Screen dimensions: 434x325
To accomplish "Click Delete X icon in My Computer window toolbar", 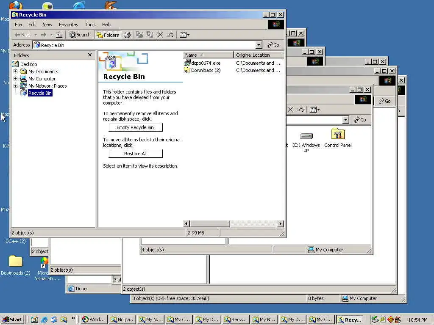I will point(290,110).
